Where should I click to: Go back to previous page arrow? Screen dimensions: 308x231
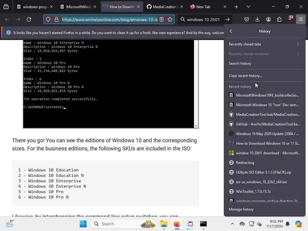click(7, 20)
